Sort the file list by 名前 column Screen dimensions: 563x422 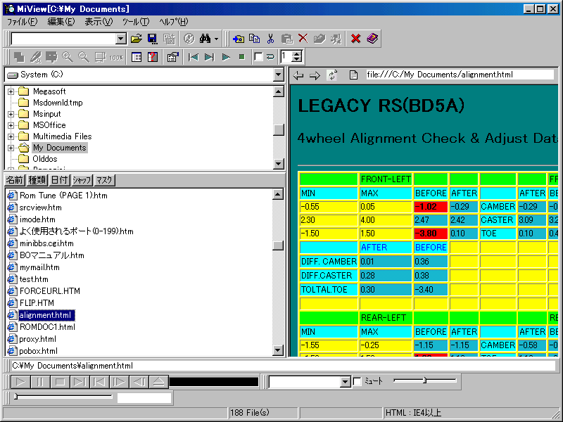pos(15,180)
